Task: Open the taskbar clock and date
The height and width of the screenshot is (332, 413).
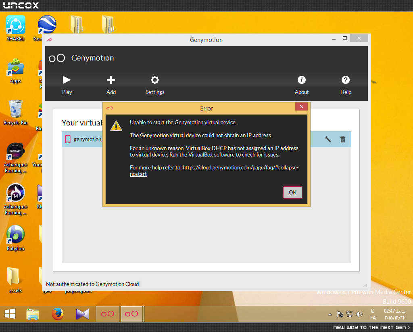Action: pos(394,314)
